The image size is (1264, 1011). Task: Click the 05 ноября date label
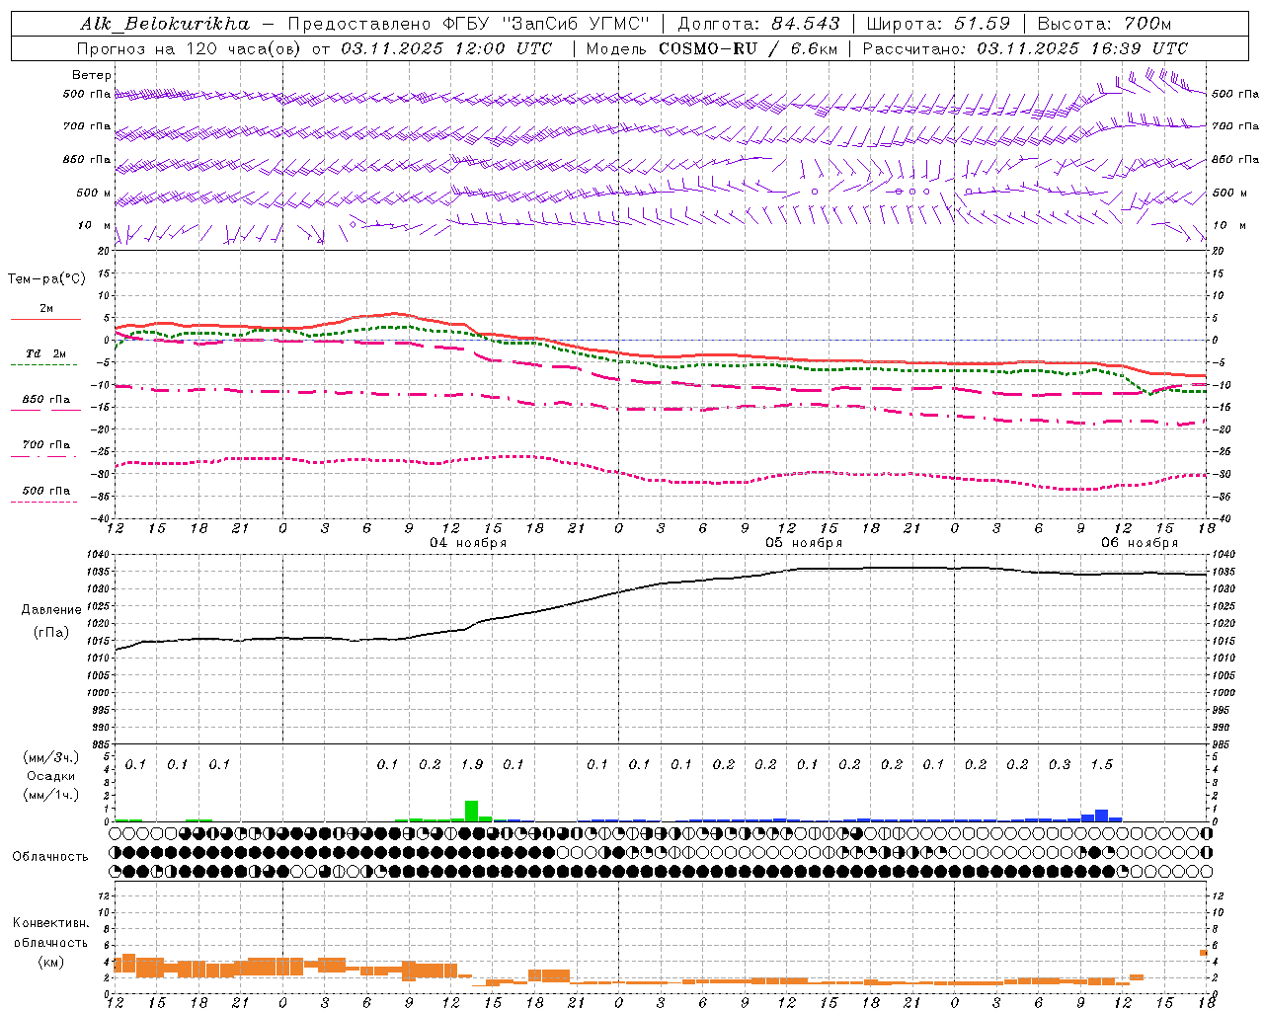tap(804, 543)
